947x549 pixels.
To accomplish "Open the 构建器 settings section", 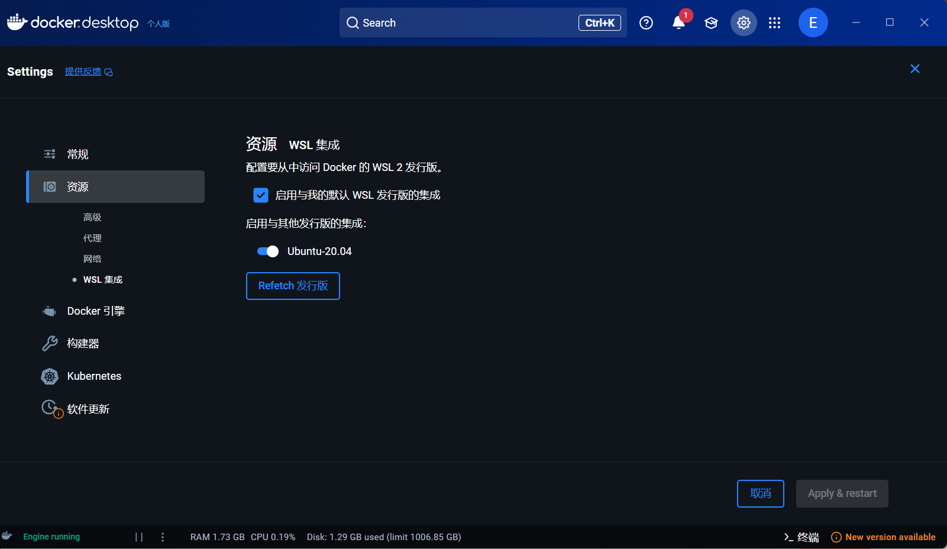I will (x=115, y=344).
